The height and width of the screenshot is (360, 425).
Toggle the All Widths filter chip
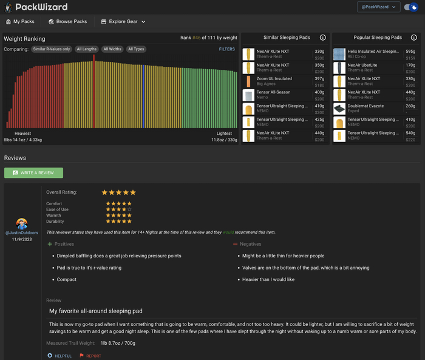112,49
